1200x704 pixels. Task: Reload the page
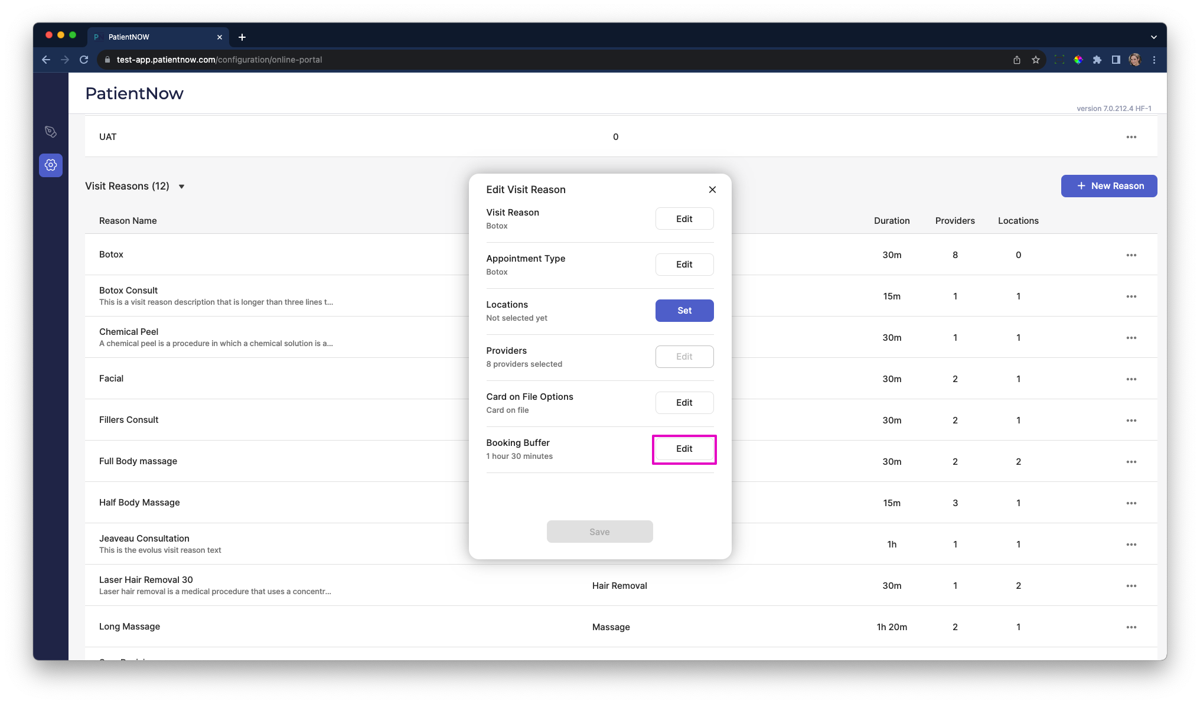tap(84, 60)
